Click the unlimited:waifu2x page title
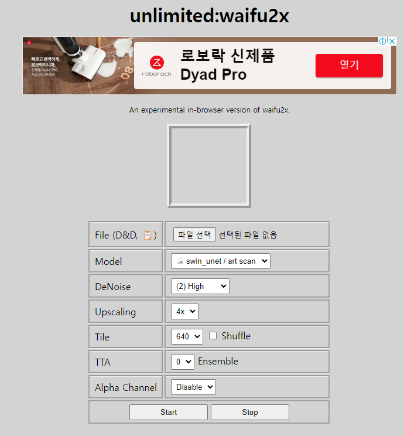The height and width of the screenshot is (436, 404). pos(210,16)
